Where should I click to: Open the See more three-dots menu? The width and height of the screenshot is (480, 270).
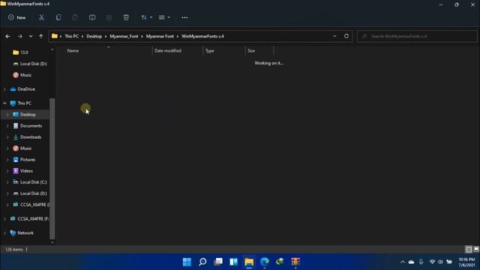(x=184, y=17)
